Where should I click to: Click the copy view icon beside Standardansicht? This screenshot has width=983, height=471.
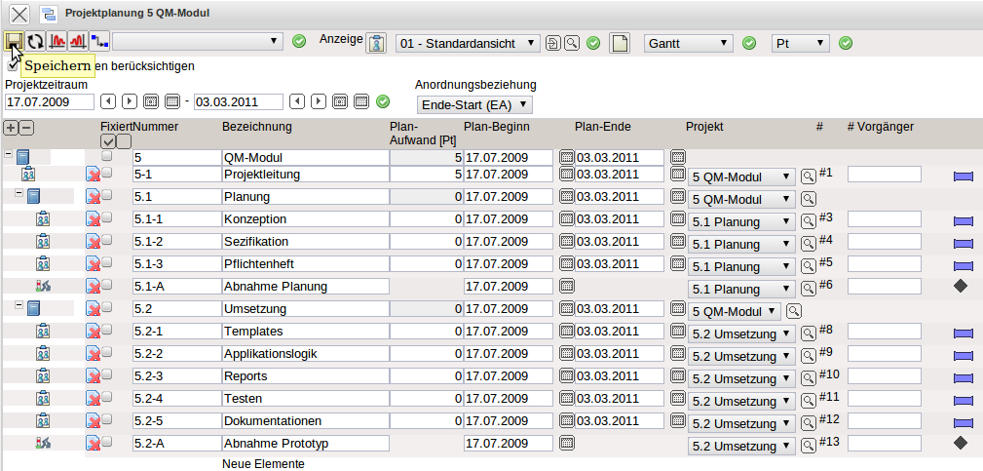click(553, 43)
